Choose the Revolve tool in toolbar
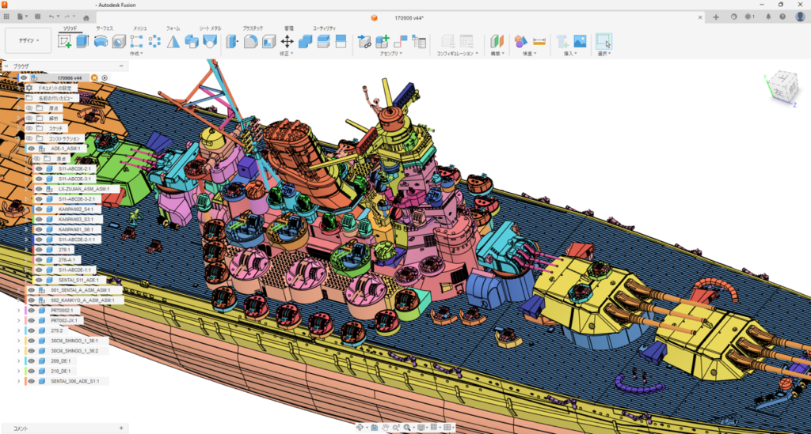 coord(101,41)
